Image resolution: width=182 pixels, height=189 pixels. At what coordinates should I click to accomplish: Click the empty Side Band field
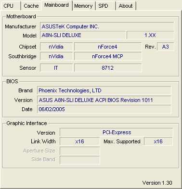coord(80,160)
